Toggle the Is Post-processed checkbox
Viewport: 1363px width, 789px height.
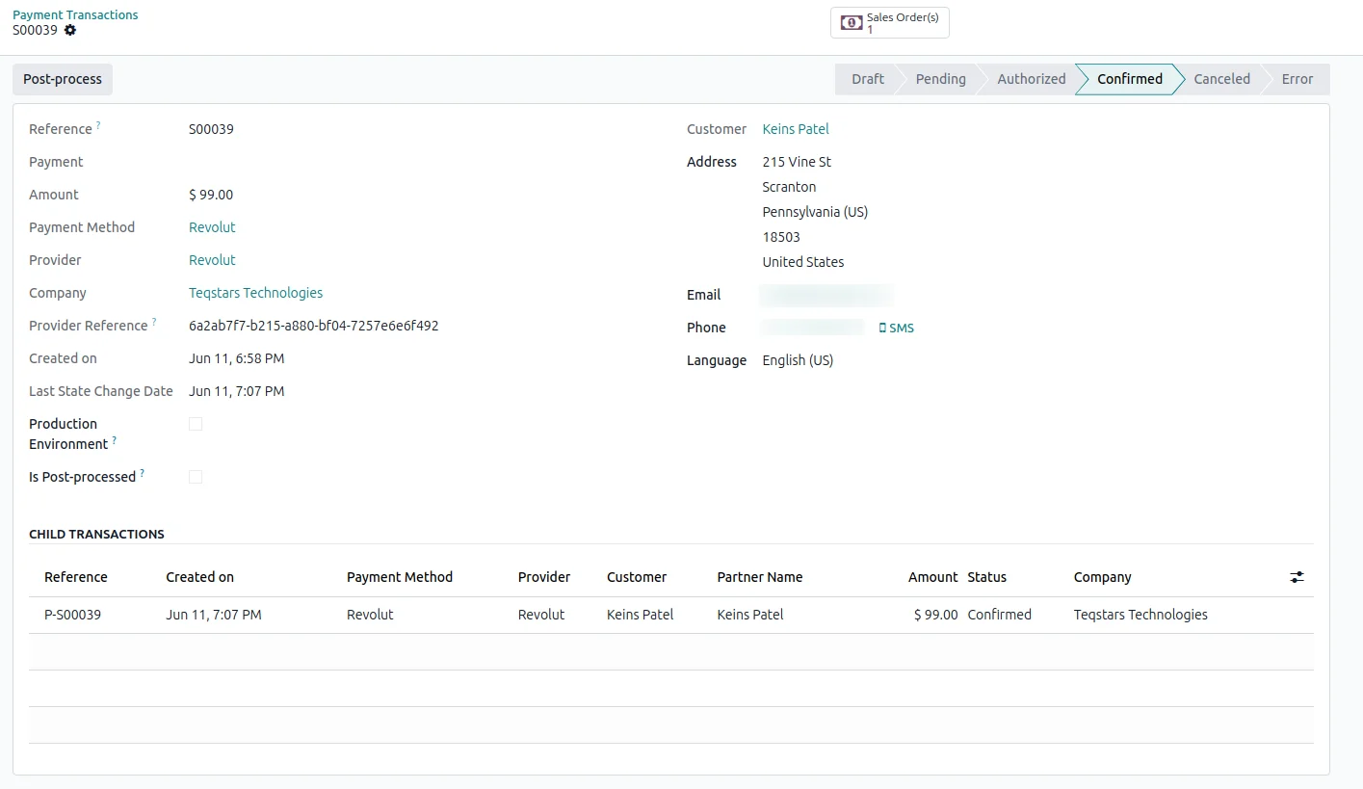pyautogui.click(x=196, y=477)
